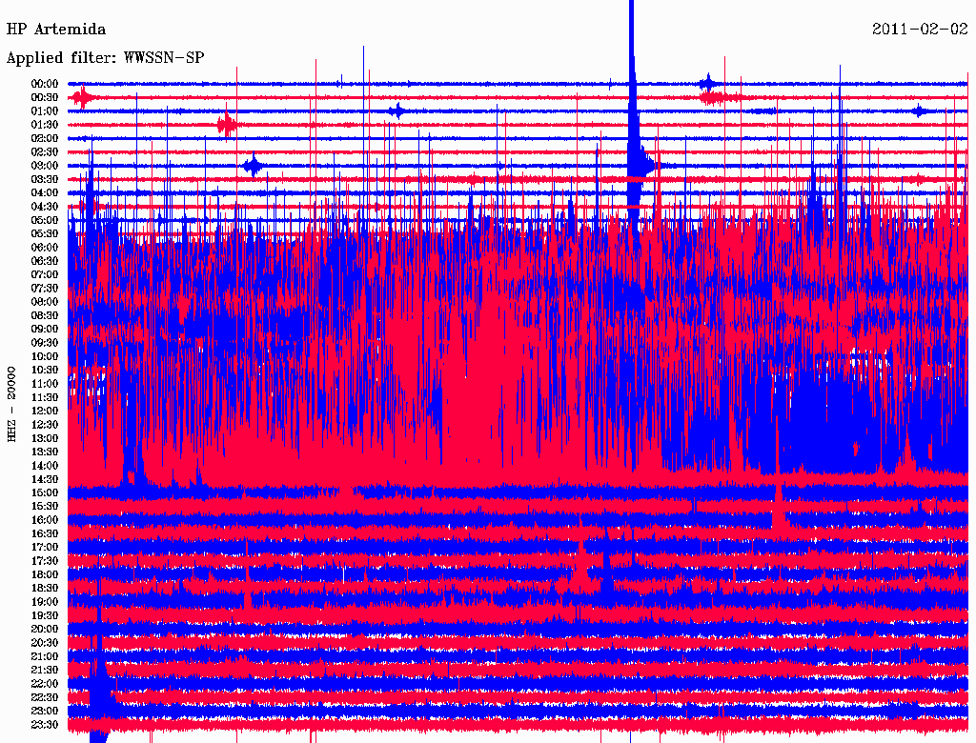Select the 14:30 time label
The width and height of the screenshot is (976, 743).
pos(45,480)
